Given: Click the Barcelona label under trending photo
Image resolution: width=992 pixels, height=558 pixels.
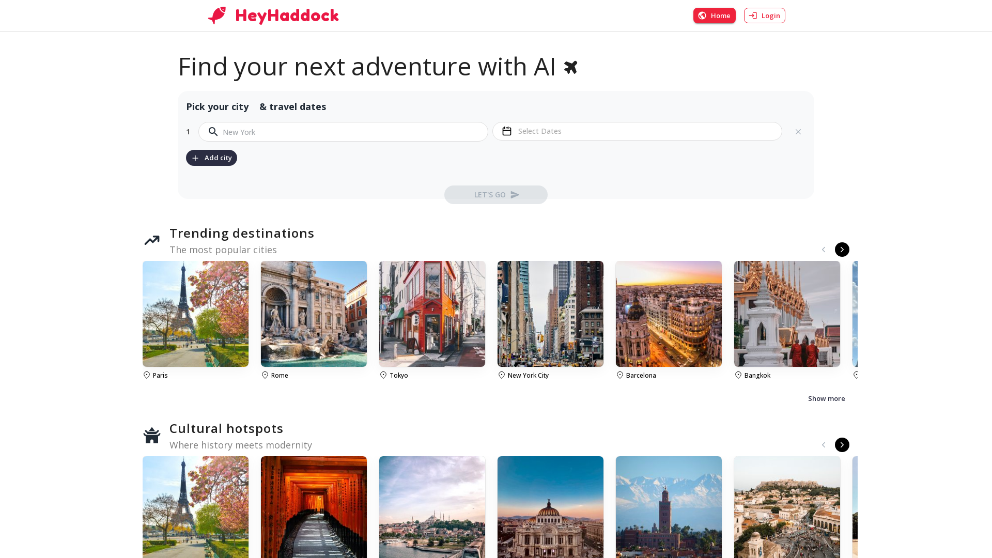Looking at the screenshot, I should (641, 376).
